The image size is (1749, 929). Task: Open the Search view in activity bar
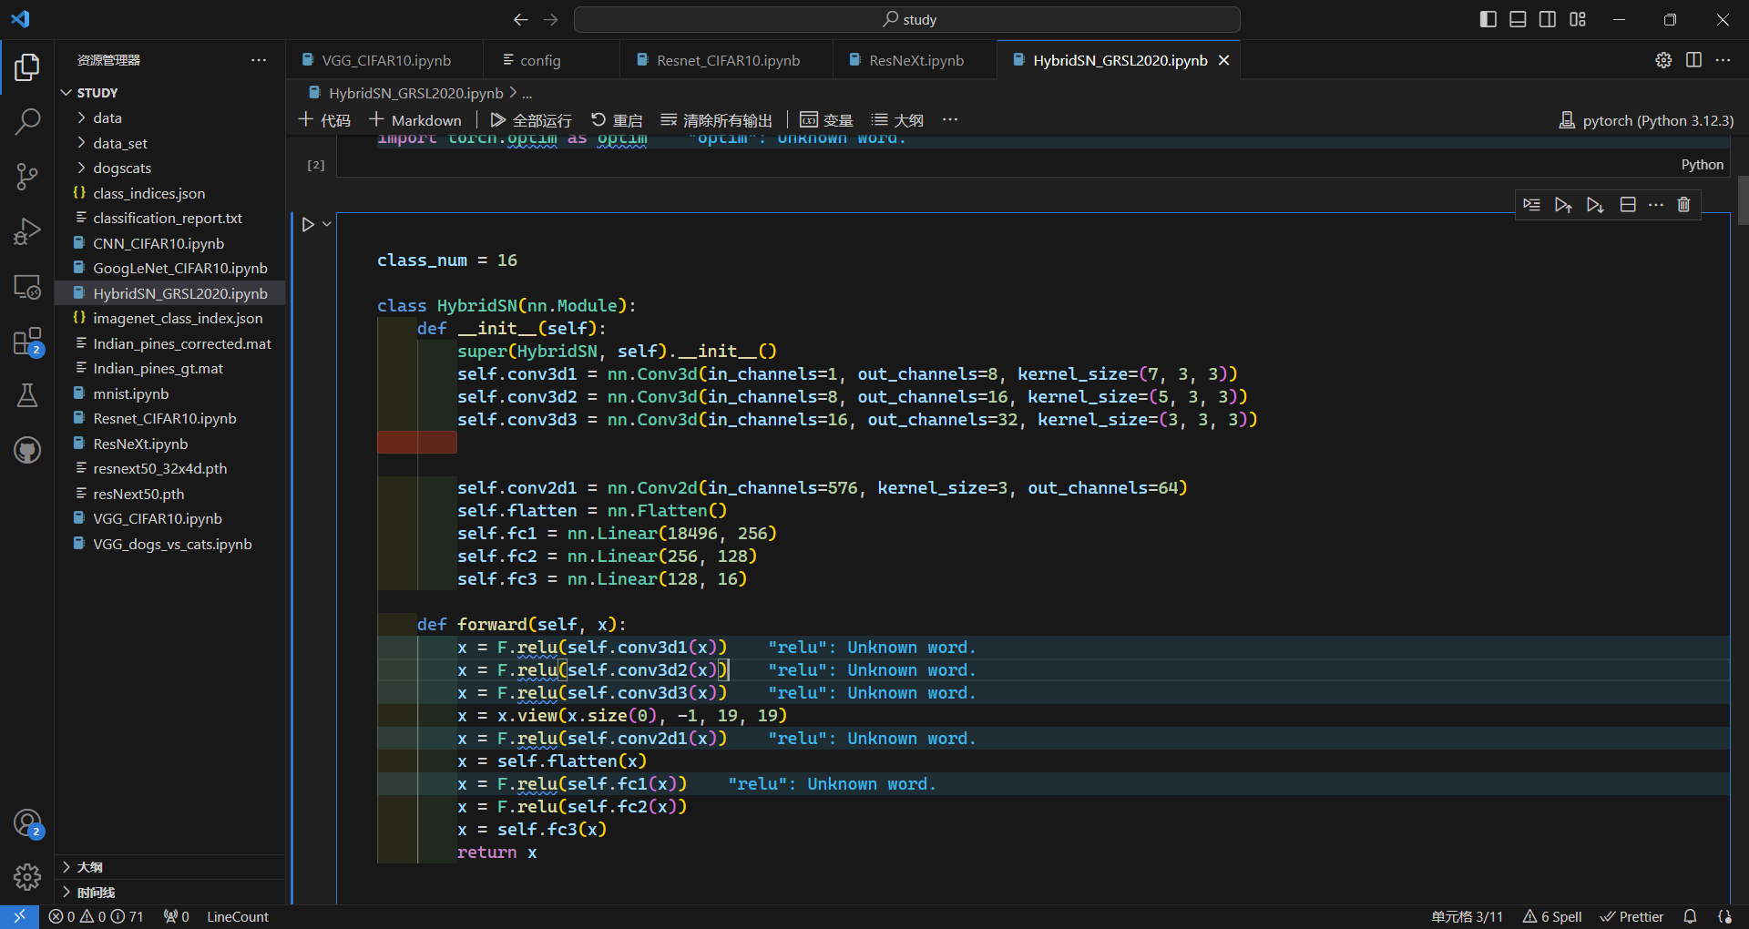point(27,121)
